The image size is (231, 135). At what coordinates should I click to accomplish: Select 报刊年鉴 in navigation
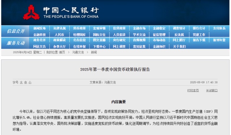[219, 40]
